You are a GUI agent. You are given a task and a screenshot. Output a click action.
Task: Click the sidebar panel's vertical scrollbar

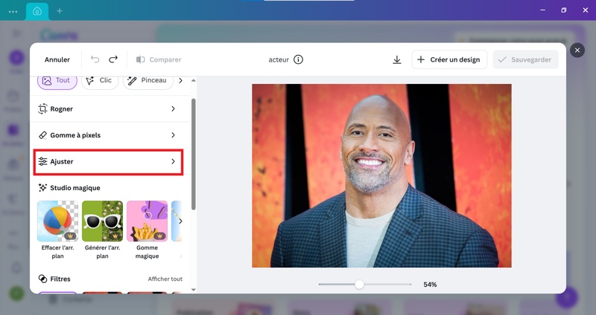(194, 154)
